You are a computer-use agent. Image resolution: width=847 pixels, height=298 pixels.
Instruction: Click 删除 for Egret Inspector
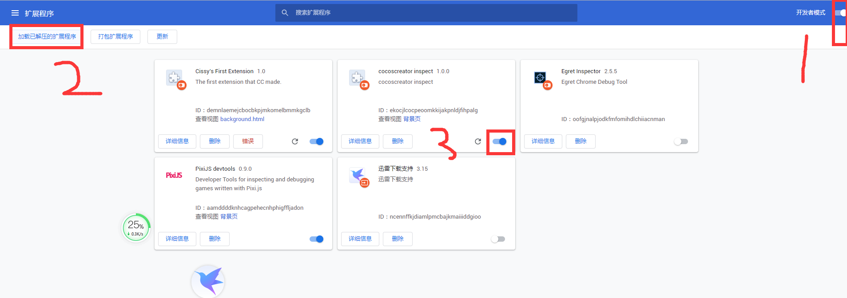[x=581, y=141]
